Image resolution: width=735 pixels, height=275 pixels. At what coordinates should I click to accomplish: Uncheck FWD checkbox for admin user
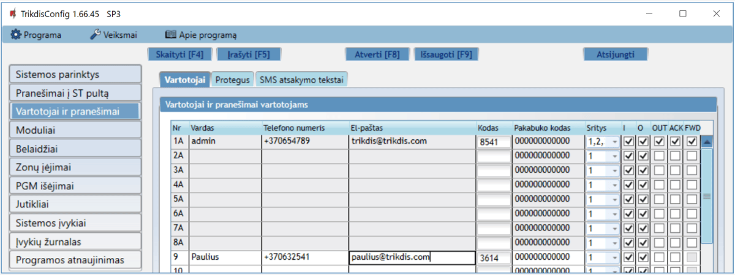[691, 141]
